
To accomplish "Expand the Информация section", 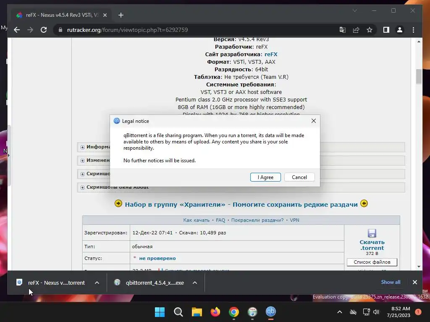I will click(x=82, y=147).
